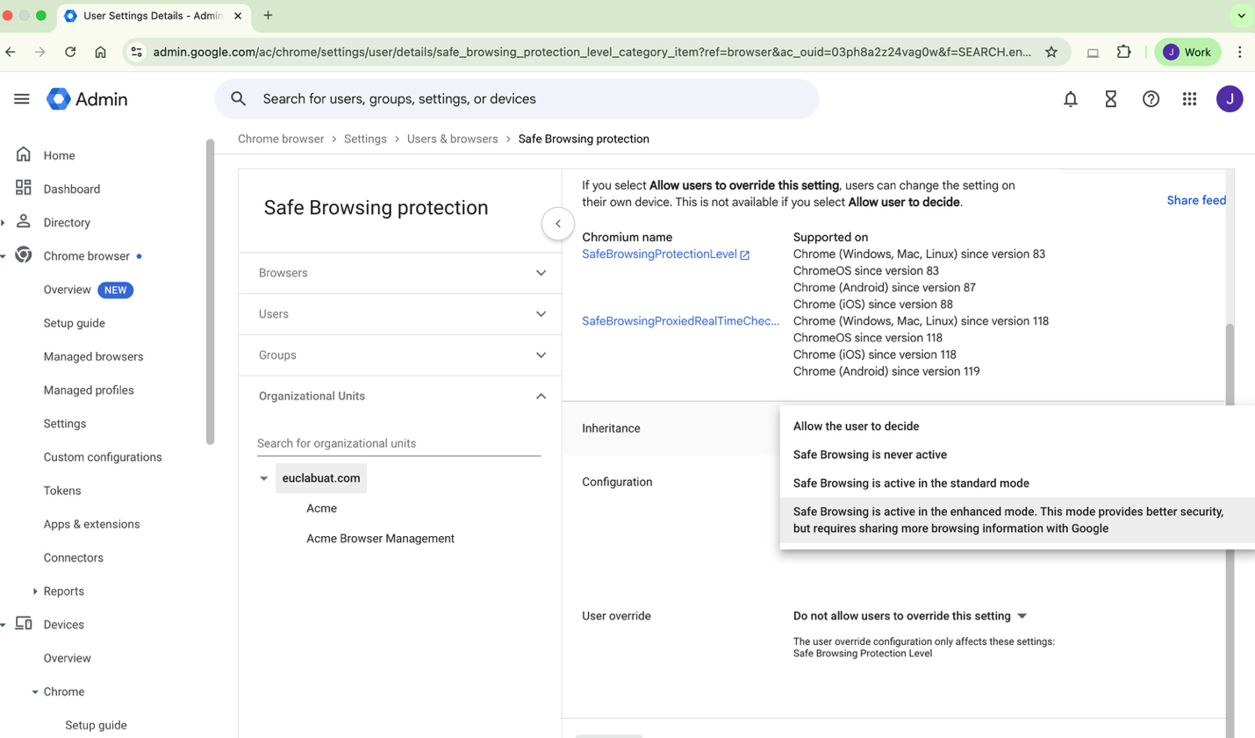Click the search magnifier icon
The image size is (1255, 738).
tap(239, 99)
